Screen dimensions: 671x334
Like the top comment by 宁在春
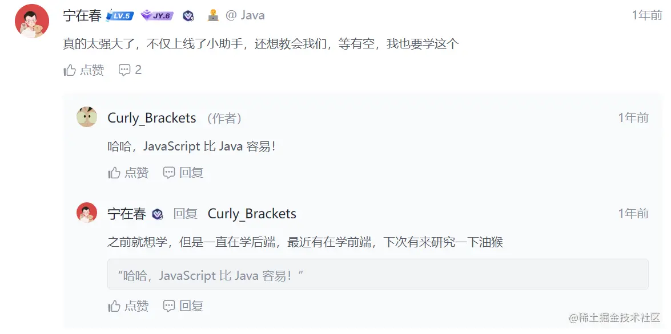pos(84,70)
